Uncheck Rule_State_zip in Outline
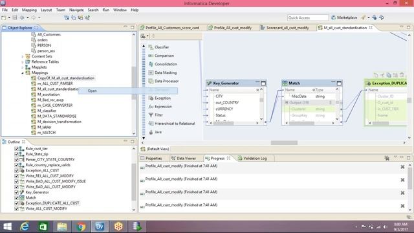Image resolution: width=414 pixels, height=233 pixels. pos(16,154)
